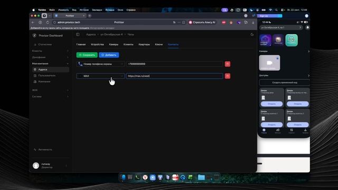This screenshot has height=190, width=338.
Task: Open the blue folder in the dock
Action: (x=201, y=177)
